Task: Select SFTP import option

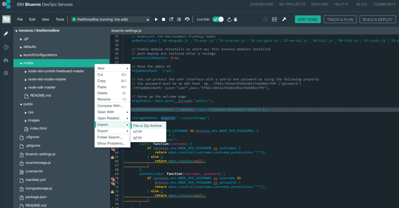Action: 148,138
